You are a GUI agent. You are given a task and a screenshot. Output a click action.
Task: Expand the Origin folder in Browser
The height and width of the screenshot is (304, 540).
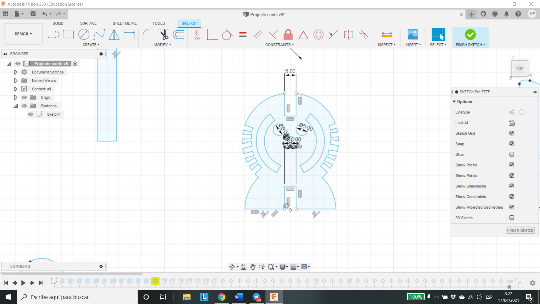coord(15,97)
